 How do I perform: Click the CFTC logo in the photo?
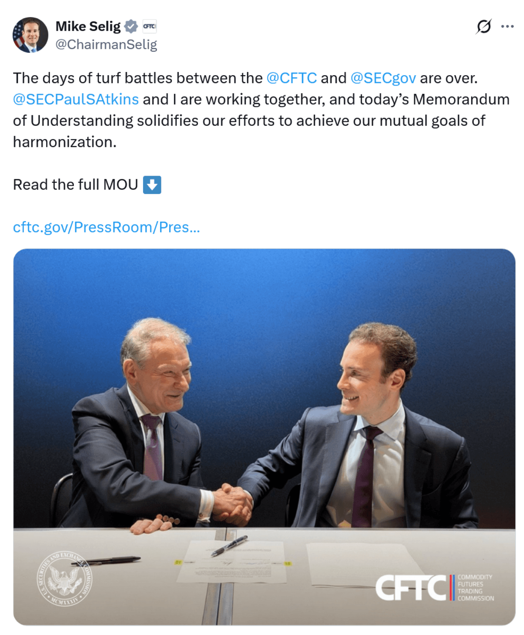coord(435,587)
